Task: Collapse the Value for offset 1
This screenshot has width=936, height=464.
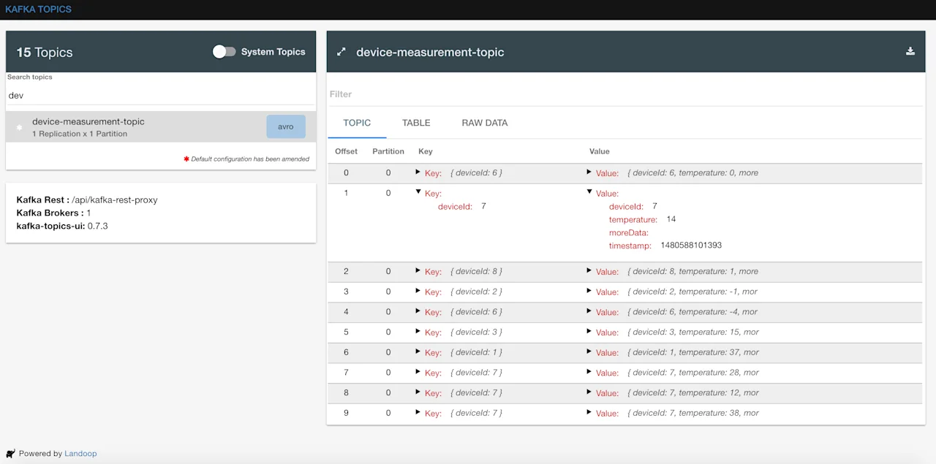Action: click(x=589, y=191)
